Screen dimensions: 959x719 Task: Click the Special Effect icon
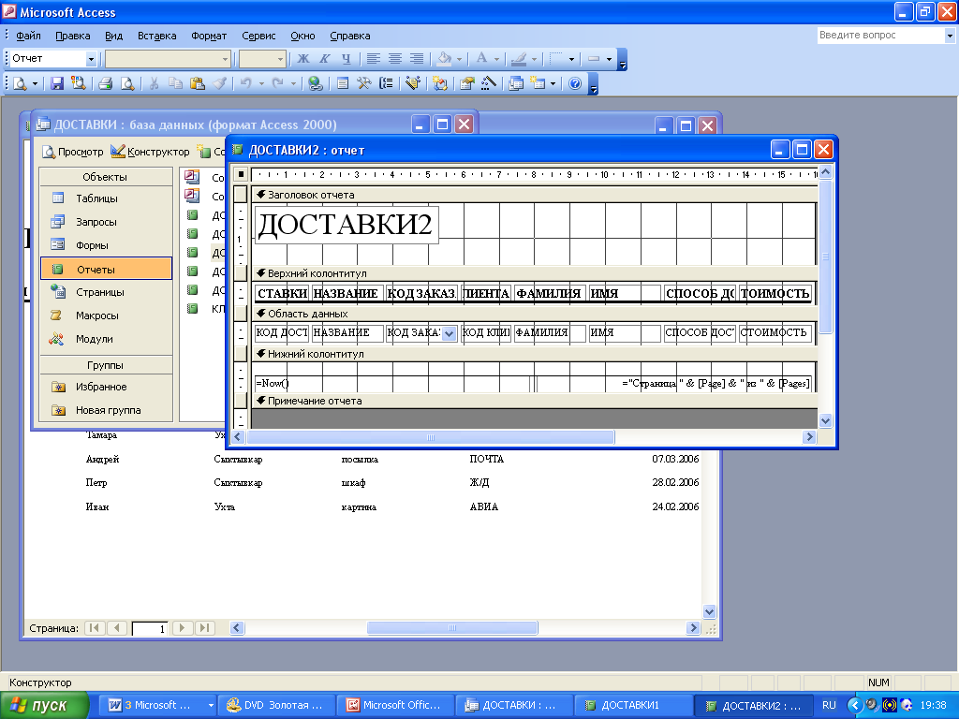[593, 59]
